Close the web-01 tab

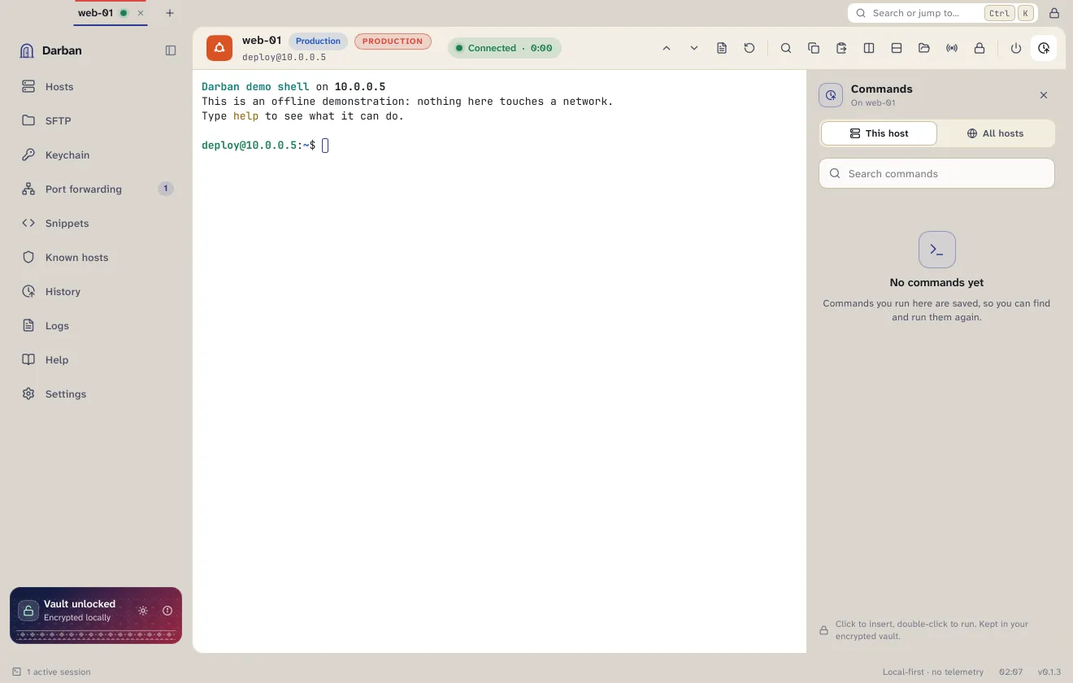(141, 13)
